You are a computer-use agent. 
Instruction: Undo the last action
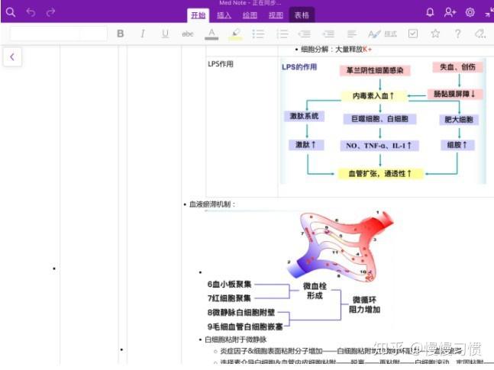tap(31, 12)
